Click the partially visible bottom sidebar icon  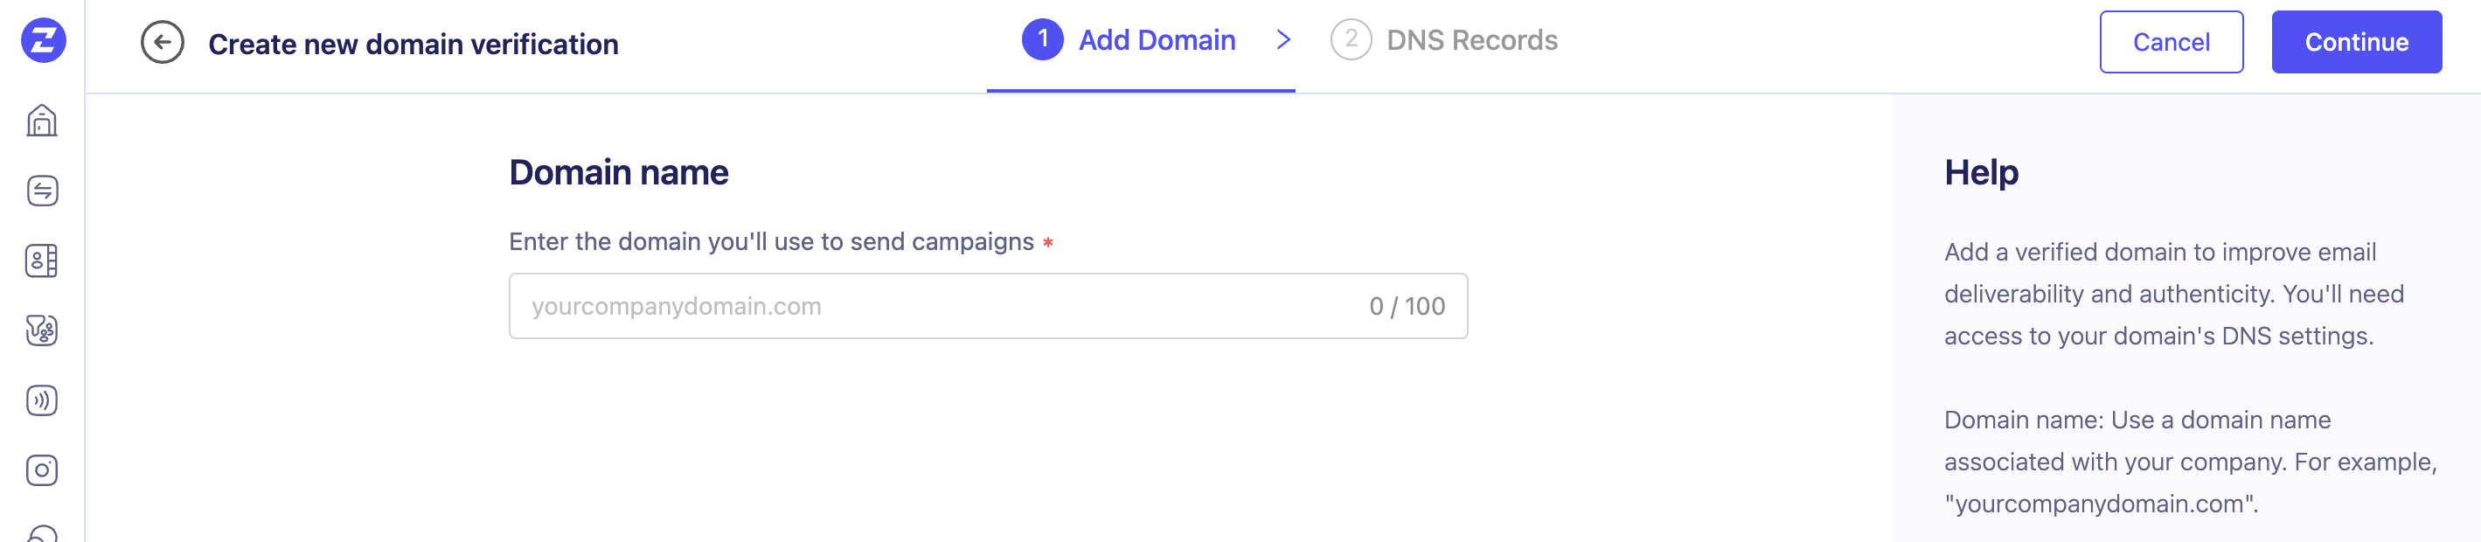click(x=42, y=534)
